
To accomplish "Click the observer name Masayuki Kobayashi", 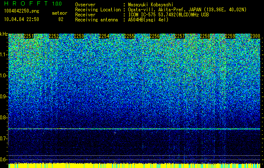I will point(151,5).
